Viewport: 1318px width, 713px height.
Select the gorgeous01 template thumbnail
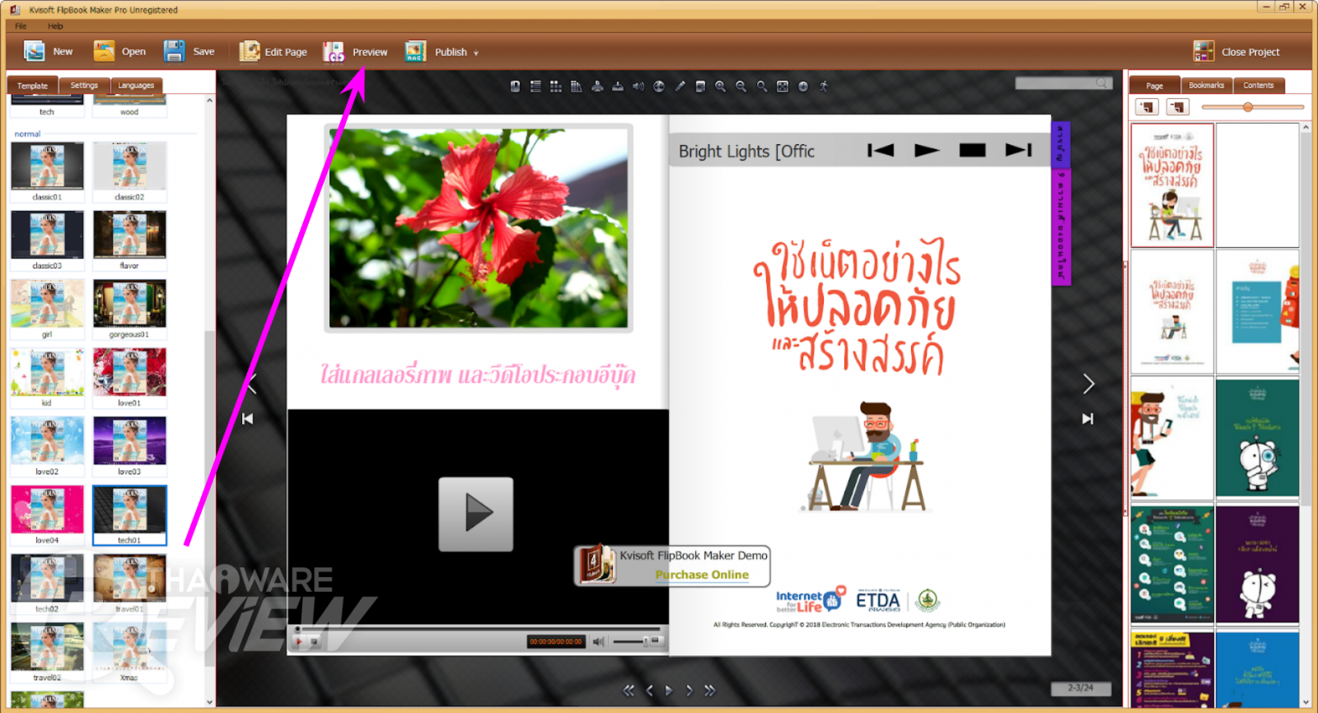(x=129, y=304)
